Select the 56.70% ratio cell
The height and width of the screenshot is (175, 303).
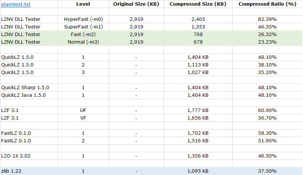268,118
